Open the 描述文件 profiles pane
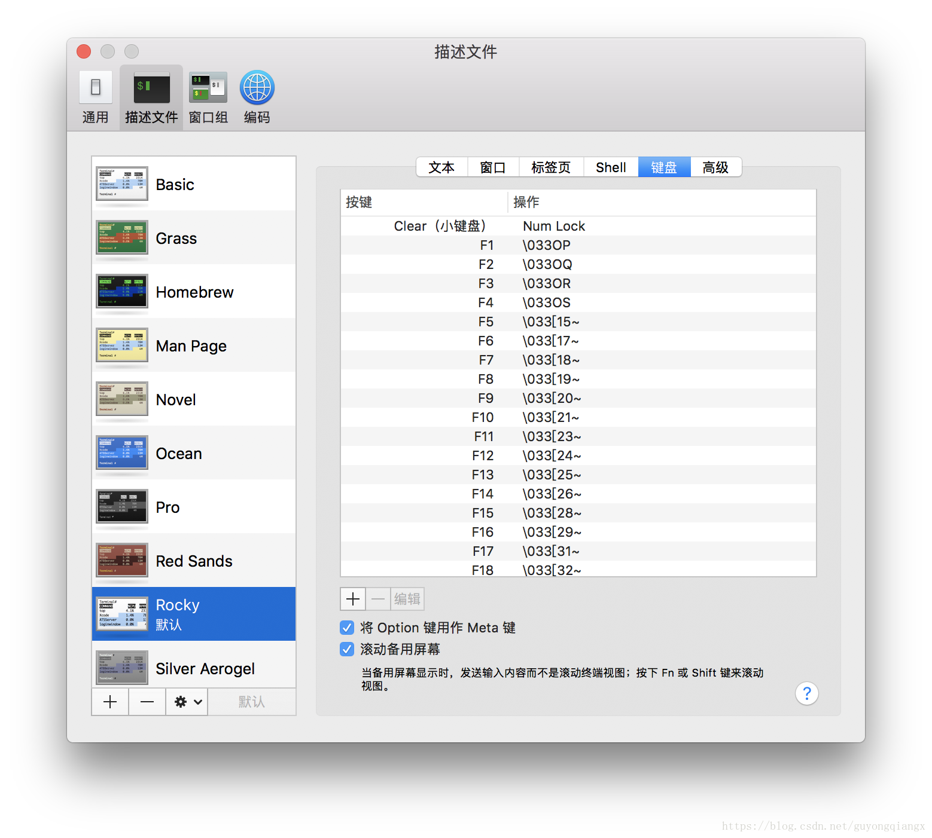This screenshot has width=932, height=838. (151, 97)
